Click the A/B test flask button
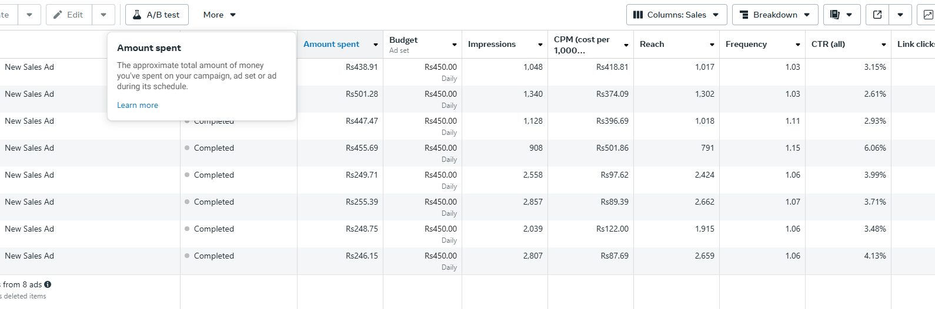 click(x=156, y=15)
